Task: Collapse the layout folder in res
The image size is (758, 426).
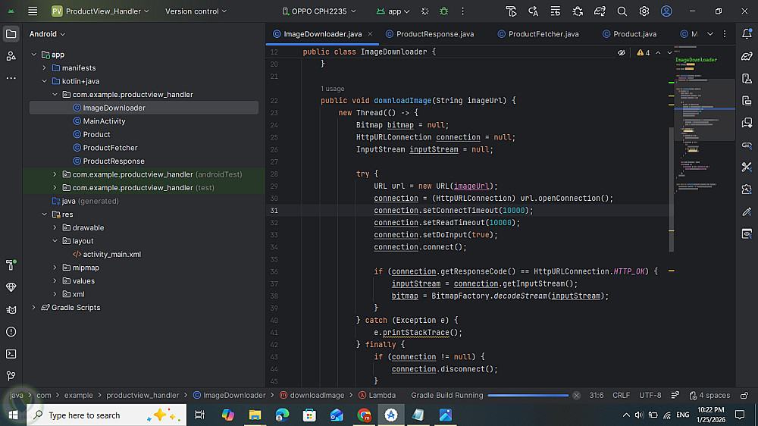Action: point(55,241)
